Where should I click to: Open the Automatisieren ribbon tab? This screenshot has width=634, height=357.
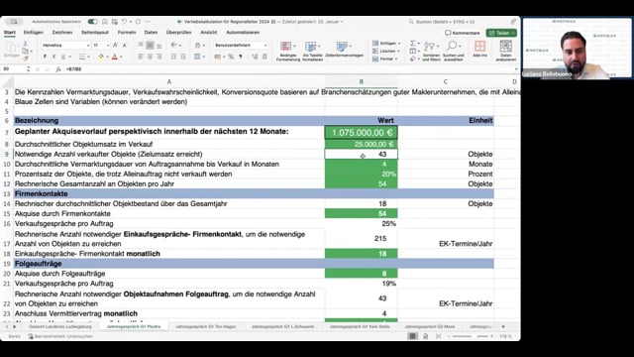pos(243,33)
